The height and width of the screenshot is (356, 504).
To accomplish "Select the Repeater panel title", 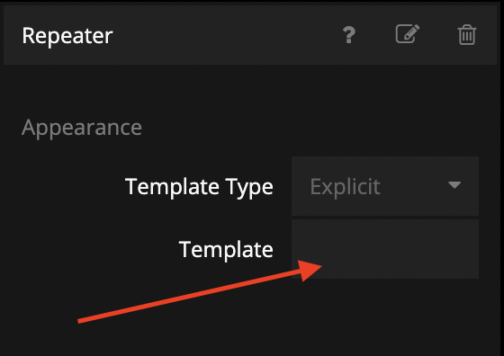I will [x=67, y=36].
